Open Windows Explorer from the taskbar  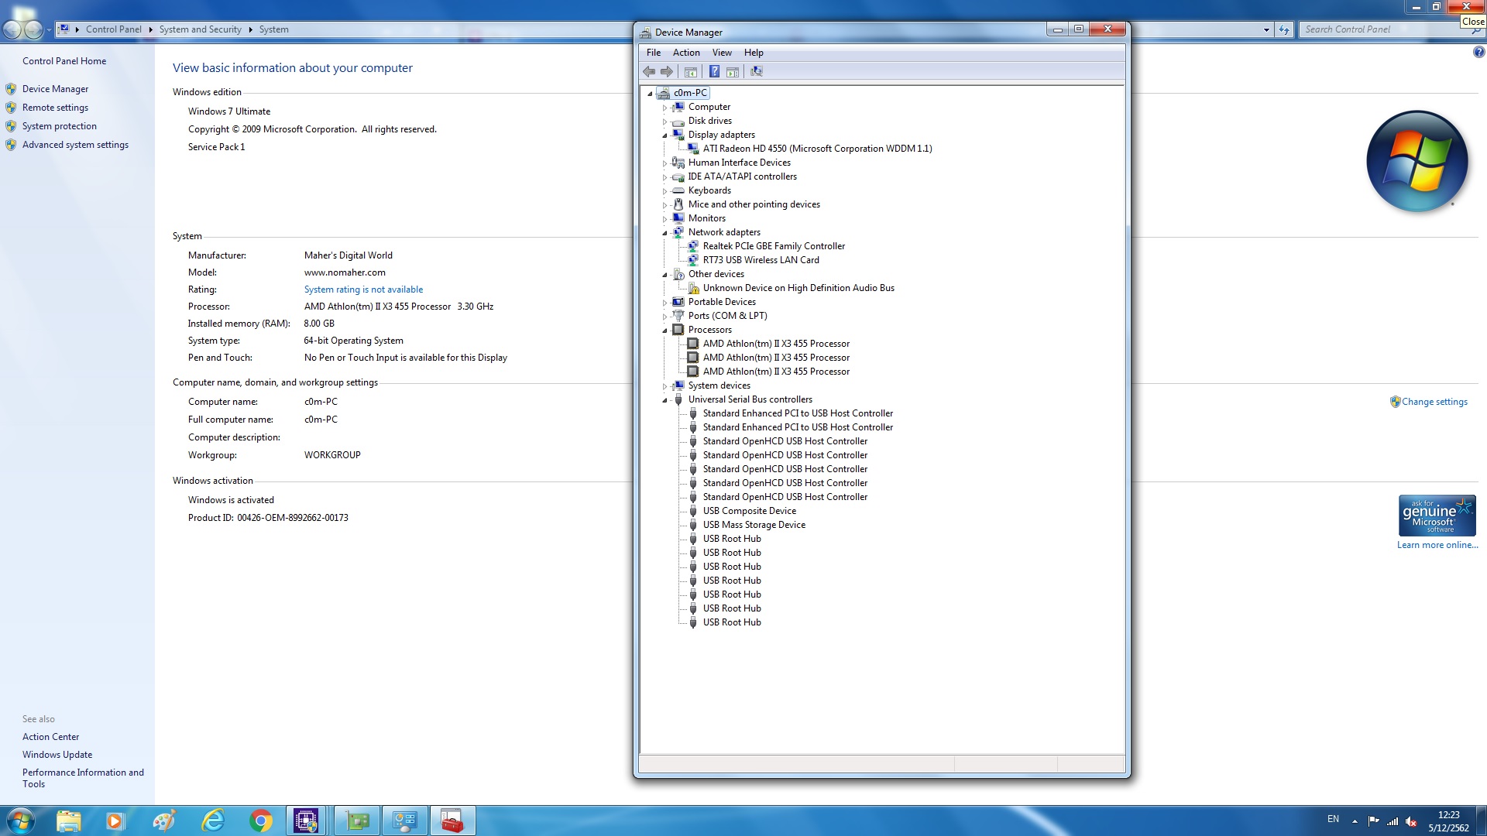click(x=69, y=821)
